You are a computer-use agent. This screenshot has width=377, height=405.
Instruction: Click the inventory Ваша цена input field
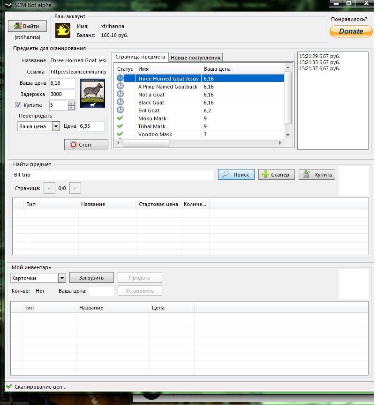pyautogui.click(x=101, y=291)
